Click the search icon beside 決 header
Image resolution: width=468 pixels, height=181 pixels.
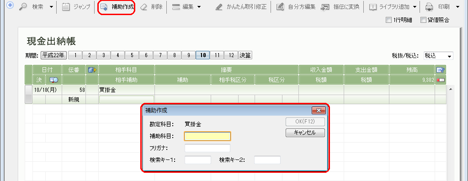(54, 80)
